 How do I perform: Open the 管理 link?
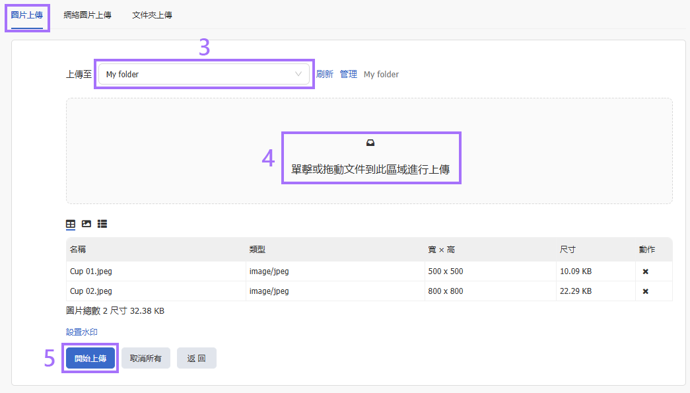(349, 75)
